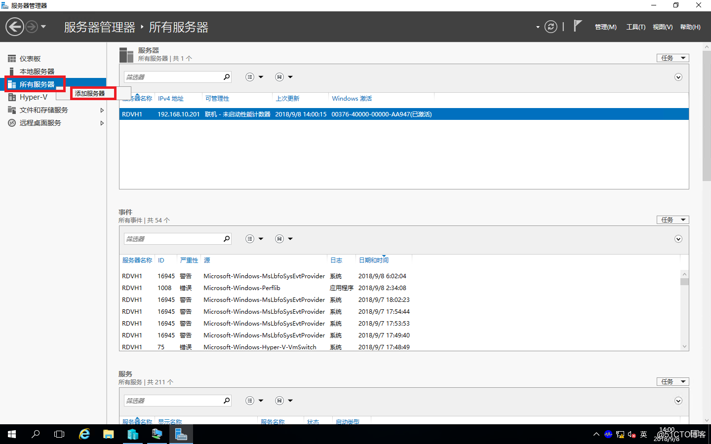Sort by IPv4 地址 column header
The height and width of the screenshot is (444, 711).
pos(171,99)
